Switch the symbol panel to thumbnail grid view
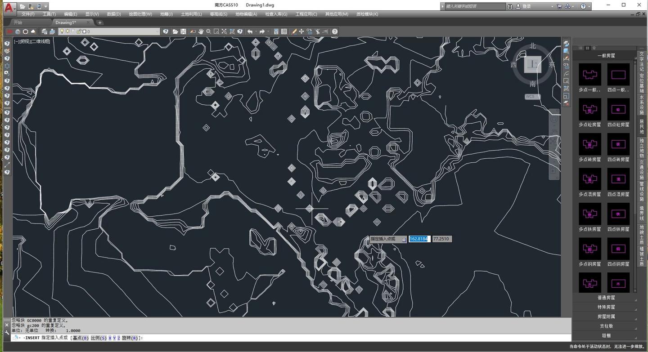 pos(587,48)
